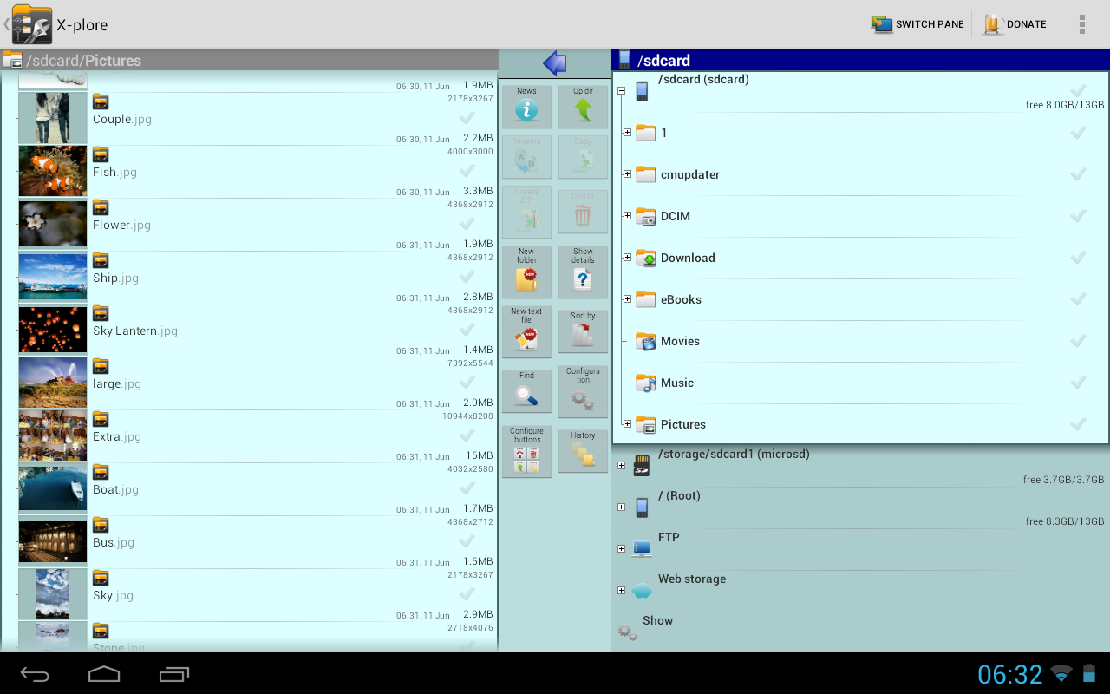Click the Up dir arrow icon
This screenshot has width=1110, height=694.
tap(583, 106)
